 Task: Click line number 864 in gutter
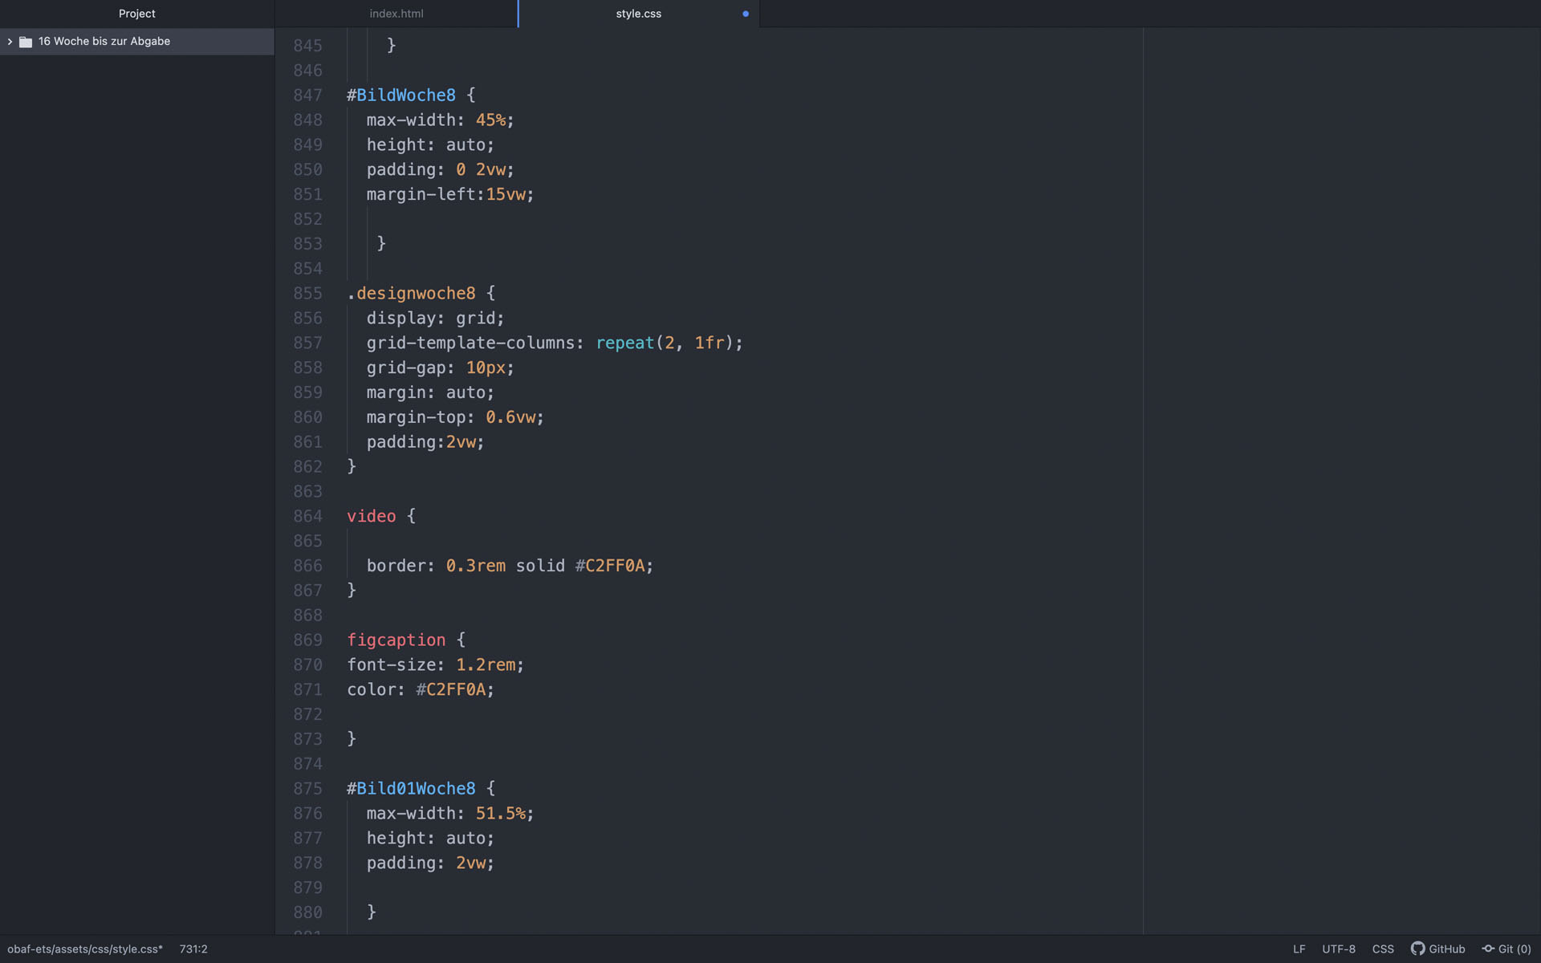[307, 516]
